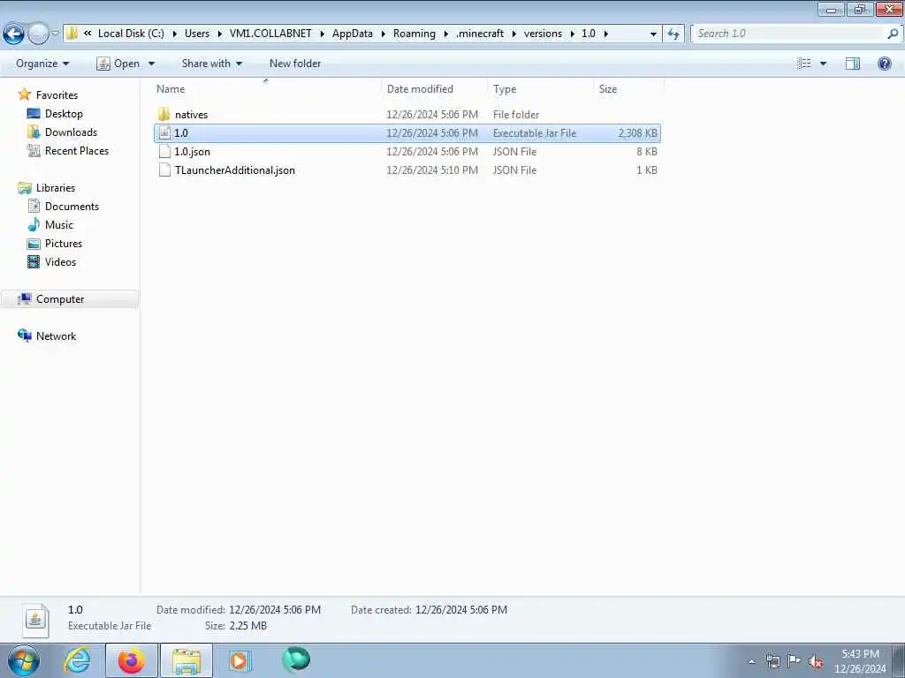
Task: Click Local Disk (C:) breadcrumb
Action: click(131, 34)
